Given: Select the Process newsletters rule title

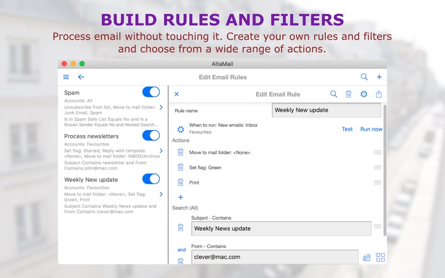Looking at the screenshot, I should tap(91, 136).
